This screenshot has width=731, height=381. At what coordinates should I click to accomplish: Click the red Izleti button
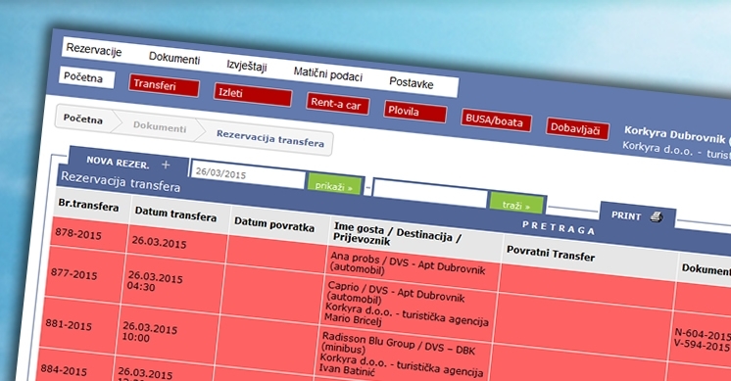tap(253, 95)
